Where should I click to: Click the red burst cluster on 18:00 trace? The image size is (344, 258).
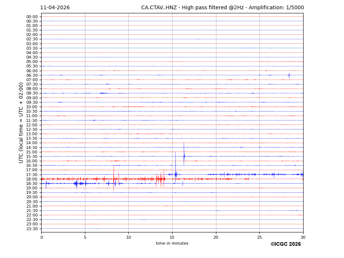(x=161, y=179)
